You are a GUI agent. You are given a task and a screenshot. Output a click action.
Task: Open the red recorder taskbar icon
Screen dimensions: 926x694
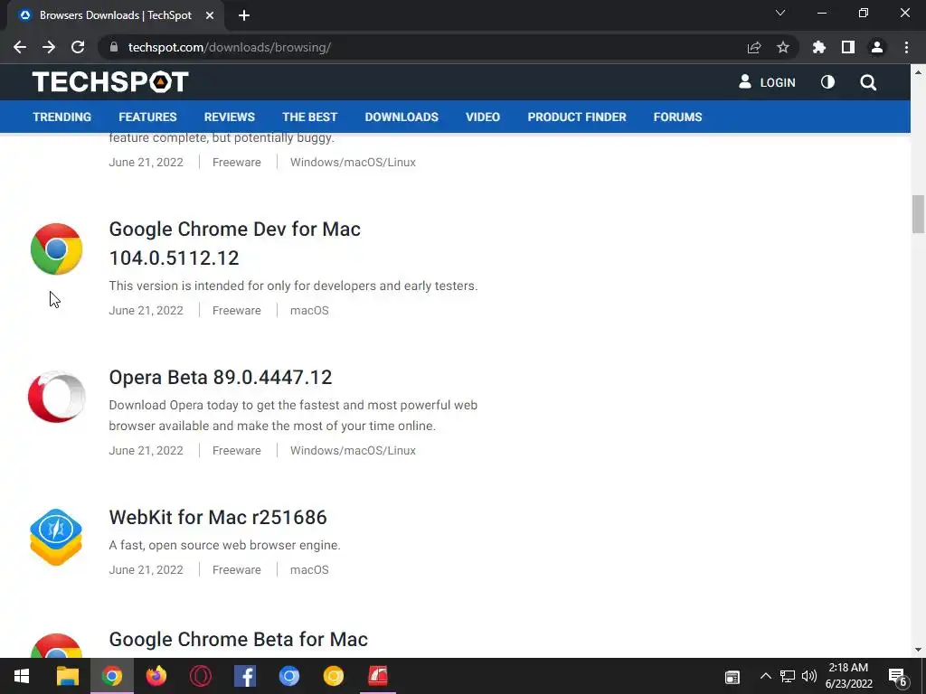pyautogui.click(x=378, y=676)
